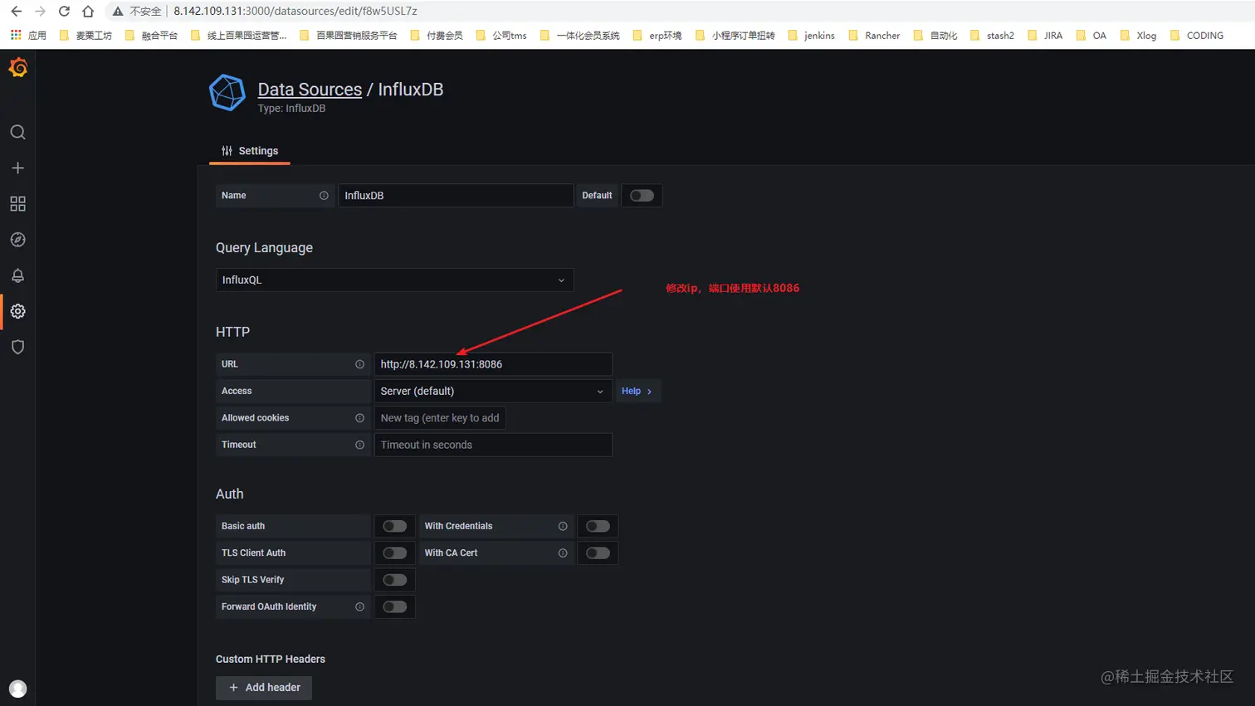This screenshot has height=706, width=1255.
Task: Open the Dashboards panel icon
Action: [x=17, y=203]
